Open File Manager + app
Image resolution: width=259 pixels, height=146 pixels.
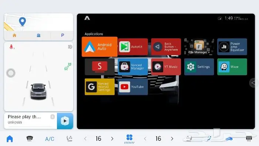click(199, 47)
